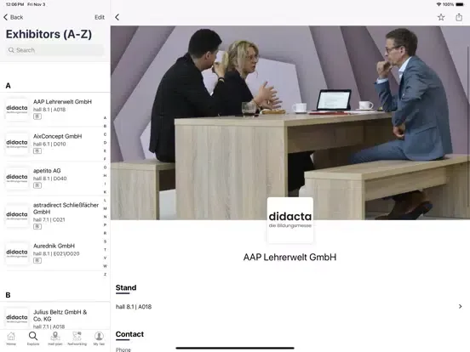Tap the Stand section heading
Image resolution: width=470 pixels, height=352 pixels.
point(126,287)
